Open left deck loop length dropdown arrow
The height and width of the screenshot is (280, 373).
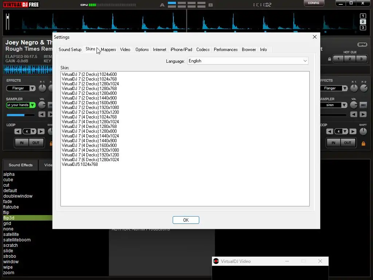[33, 131]
